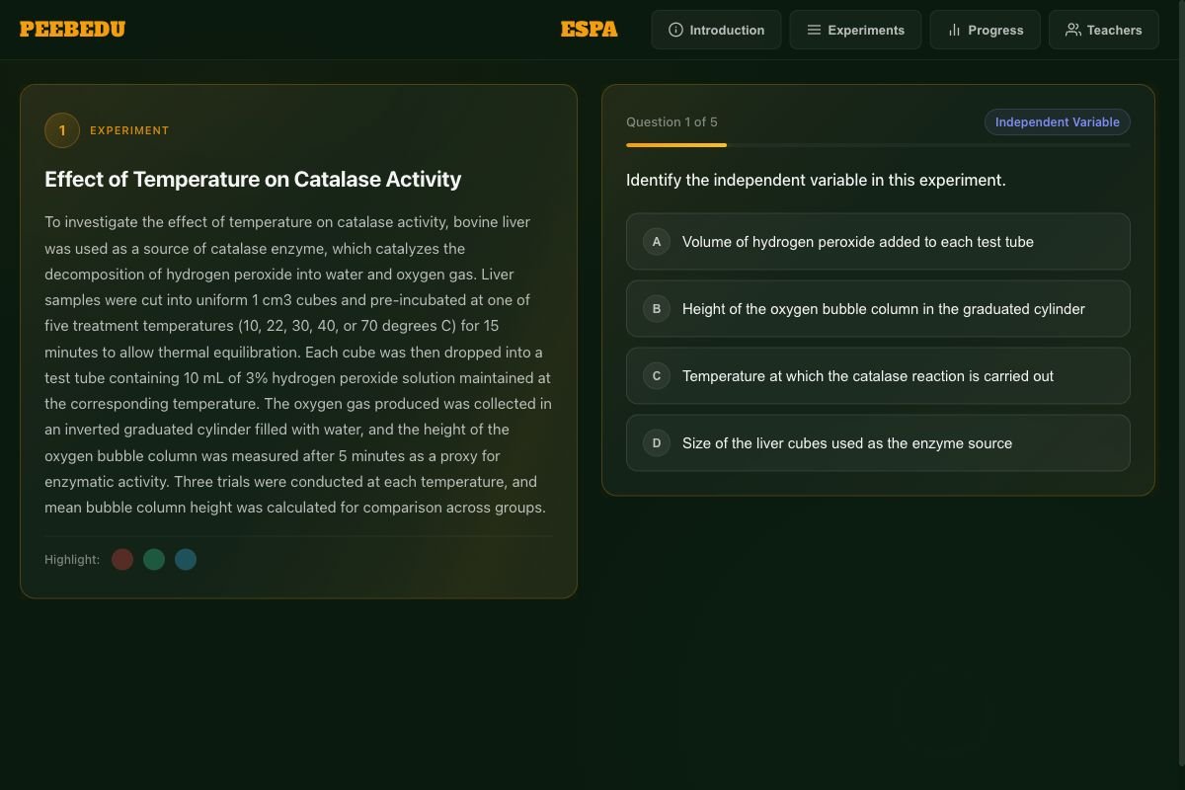Viewport: 1185px width, 790px height.
Task: Switch to the Introduction tab
Action: 716,30
